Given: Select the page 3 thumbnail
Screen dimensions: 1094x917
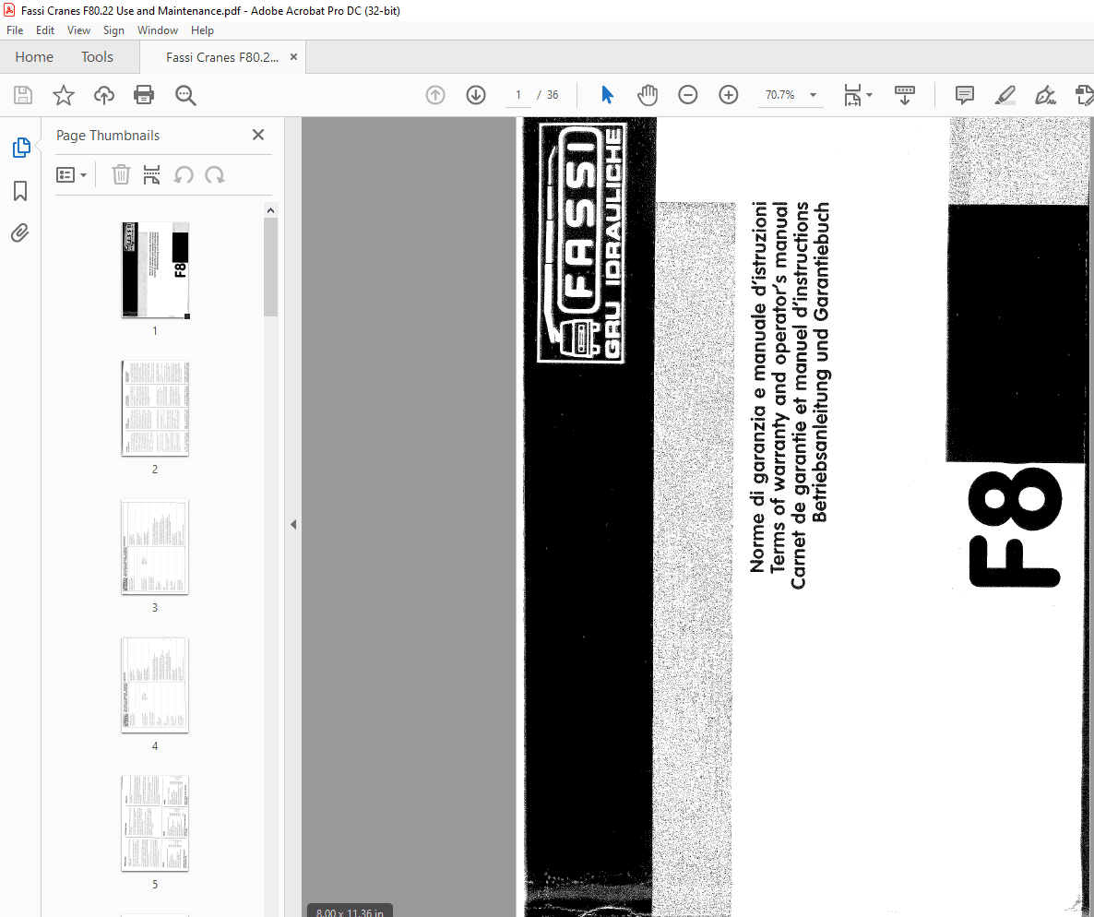Looking at the screenshot, I should coord(155,547).
